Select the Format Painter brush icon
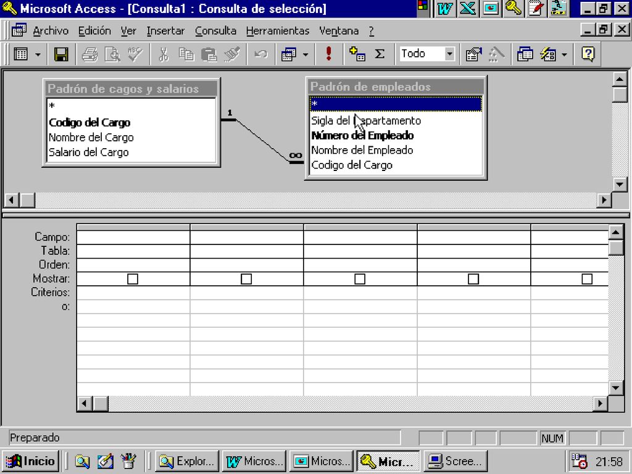This screenshot has height=474, width=632. (232, 54)
